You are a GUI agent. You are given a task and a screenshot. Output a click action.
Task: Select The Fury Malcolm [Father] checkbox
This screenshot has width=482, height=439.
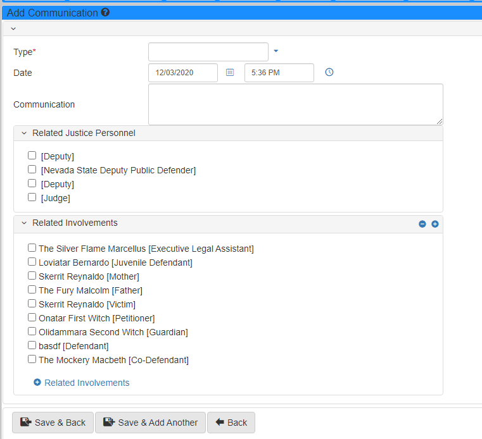pos(32,290)
